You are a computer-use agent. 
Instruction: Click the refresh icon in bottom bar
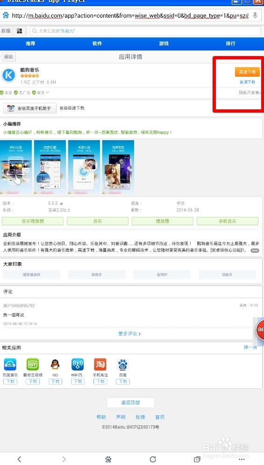pos(153,459)
